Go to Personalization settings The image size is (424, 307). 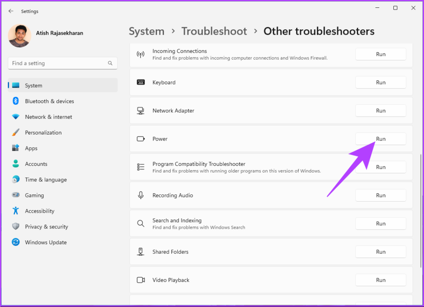(43, 133)
